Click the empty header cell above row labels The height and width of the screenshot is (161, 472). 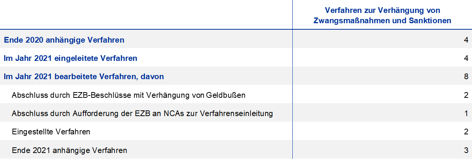coord(146,15)
